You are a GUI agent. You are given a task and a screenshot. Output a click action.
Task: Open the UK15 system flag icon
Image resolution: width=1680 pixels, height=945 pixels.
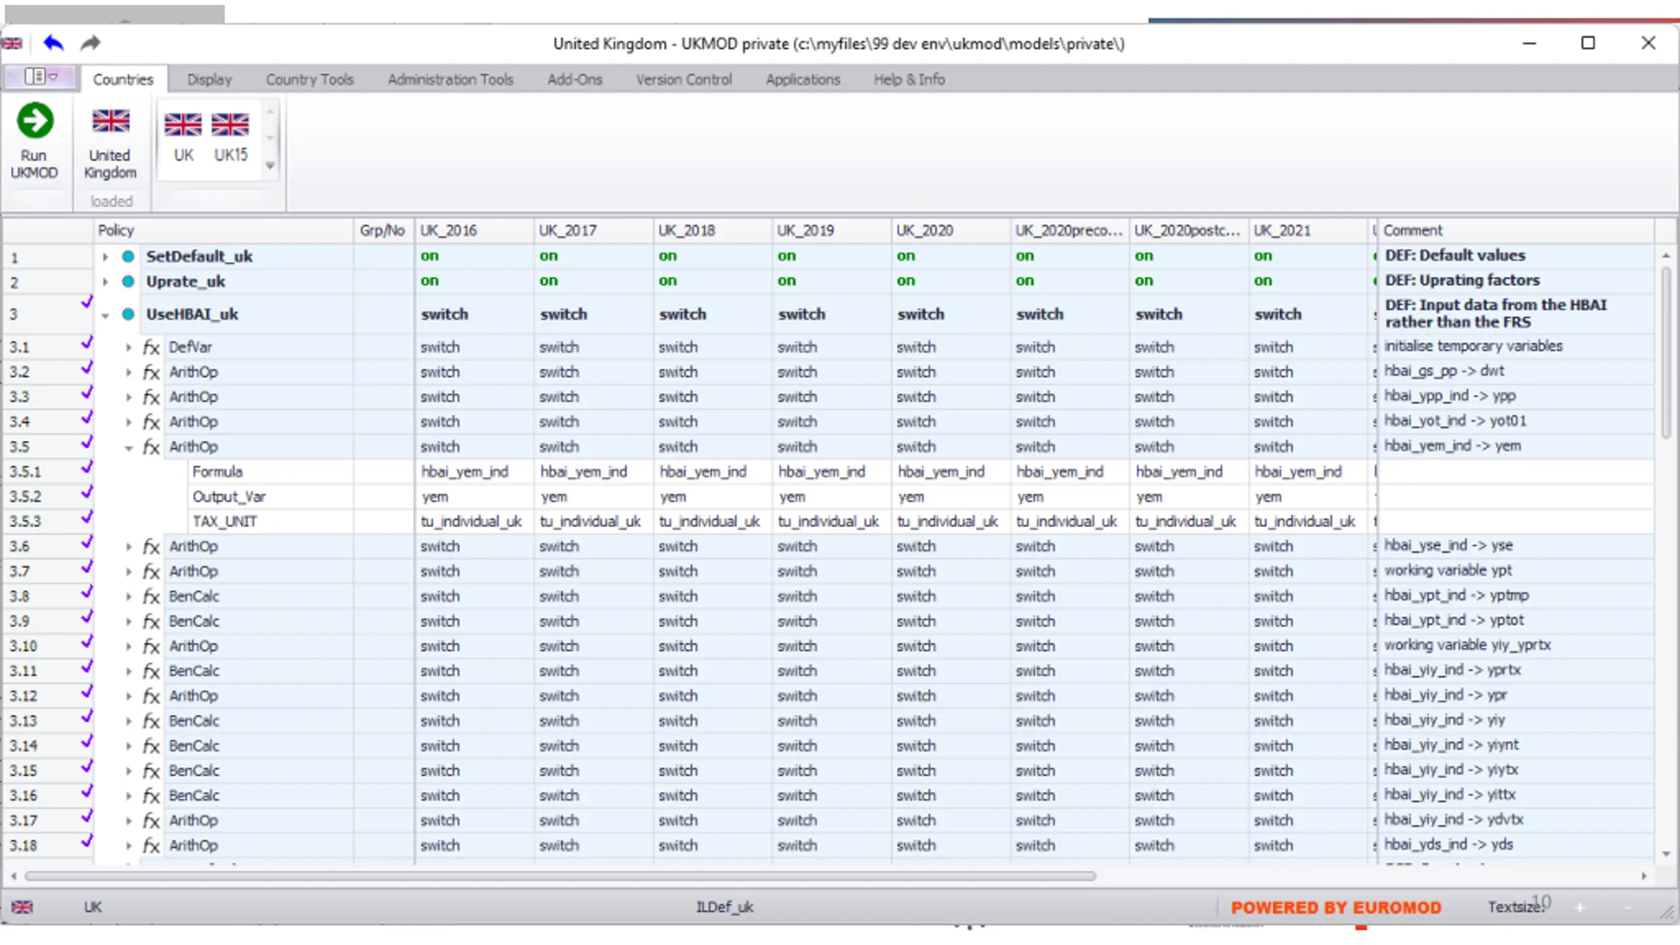tap(230, 124)
